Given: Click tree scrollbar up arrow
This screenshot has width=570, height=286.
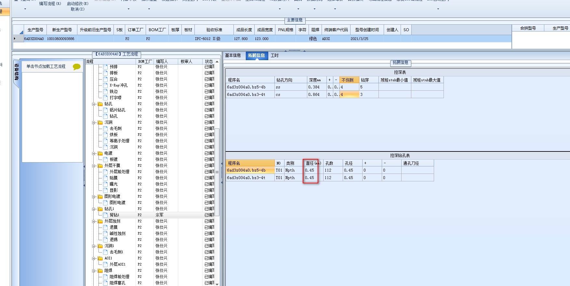Looking at the screenshot, I should point(217,61).
